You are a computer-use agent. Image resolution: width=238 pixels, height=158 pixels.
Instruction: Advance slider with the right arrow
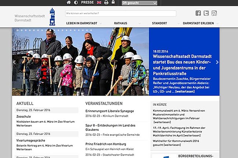point(217,62)
